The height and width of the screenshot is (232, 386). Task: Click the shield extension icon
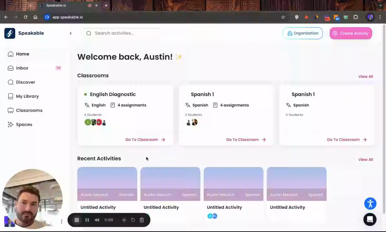(x=297, y=17)
